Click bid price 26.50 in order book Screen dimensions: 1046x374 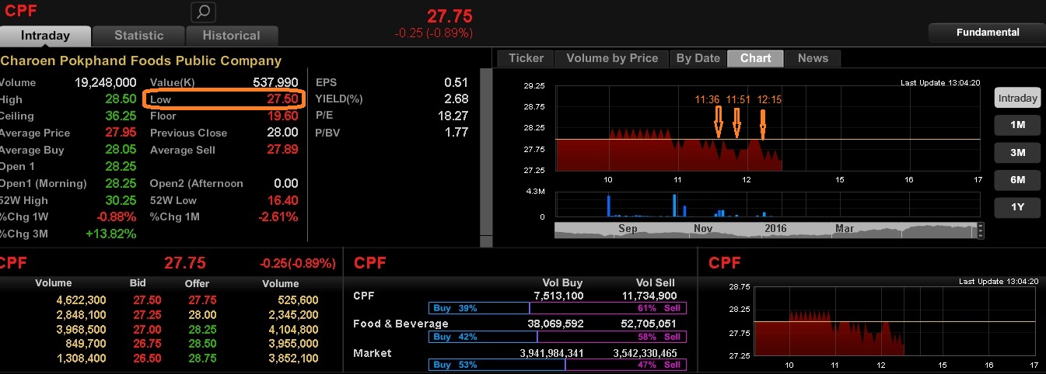[146, 358]
